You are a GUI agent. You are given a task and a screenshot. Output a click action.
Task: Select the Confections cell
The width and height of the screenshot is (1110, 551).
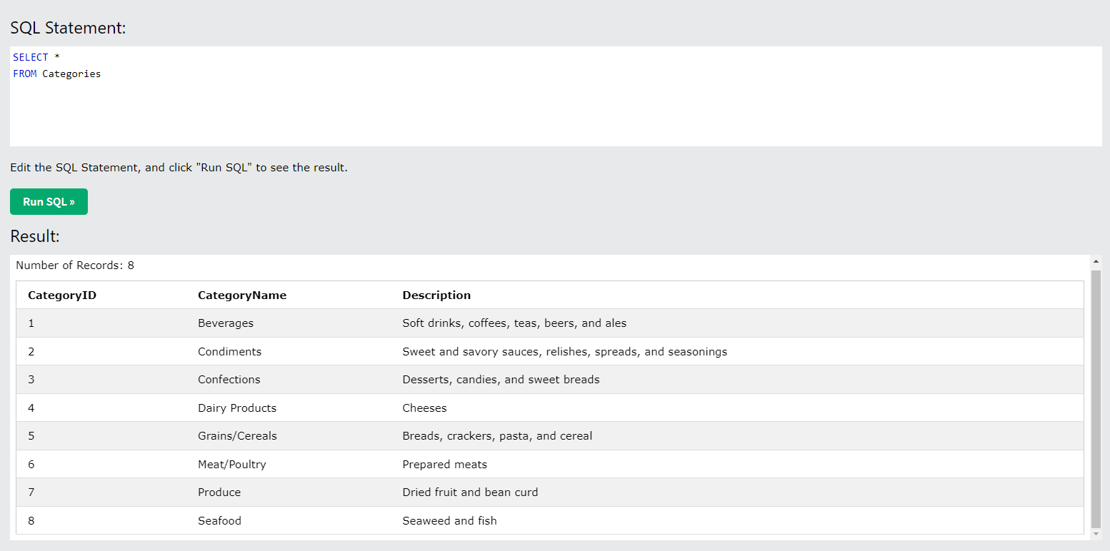click(x=229, y=380)
